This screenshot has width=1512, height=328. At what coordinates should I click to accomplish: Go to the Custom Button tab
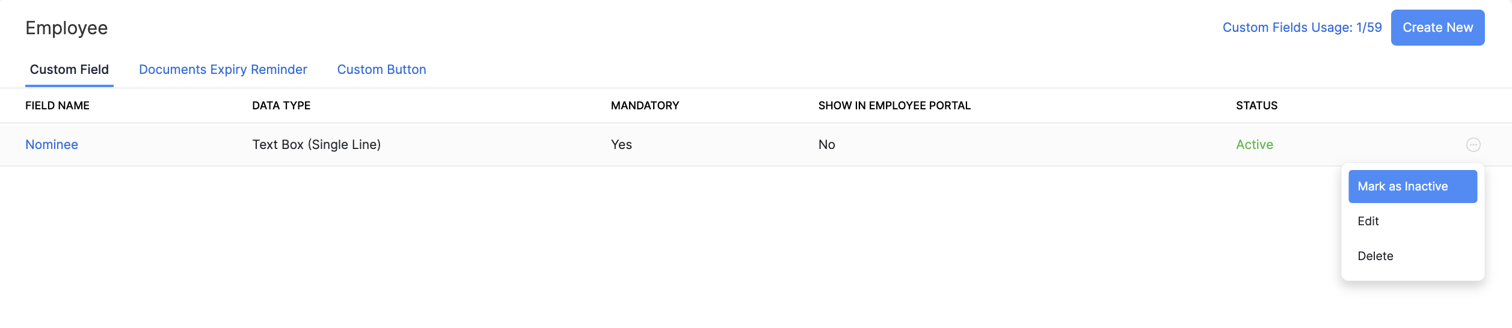pos(381,70)
